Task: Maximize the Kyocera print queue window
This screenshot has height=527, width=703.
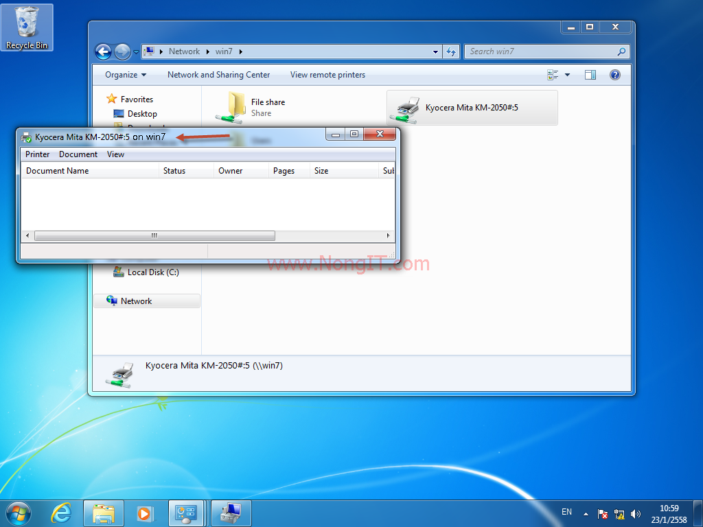Action: click(x=354, y=134)
